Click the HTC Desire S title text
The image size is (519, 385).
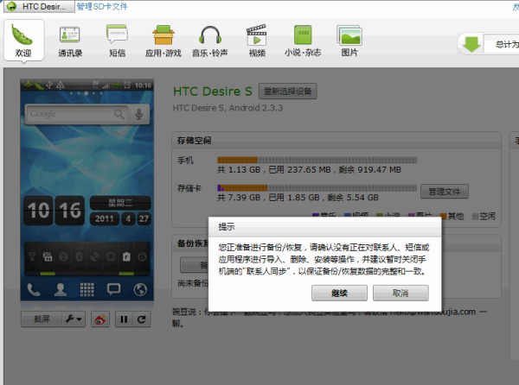click(x=213, y=92)
